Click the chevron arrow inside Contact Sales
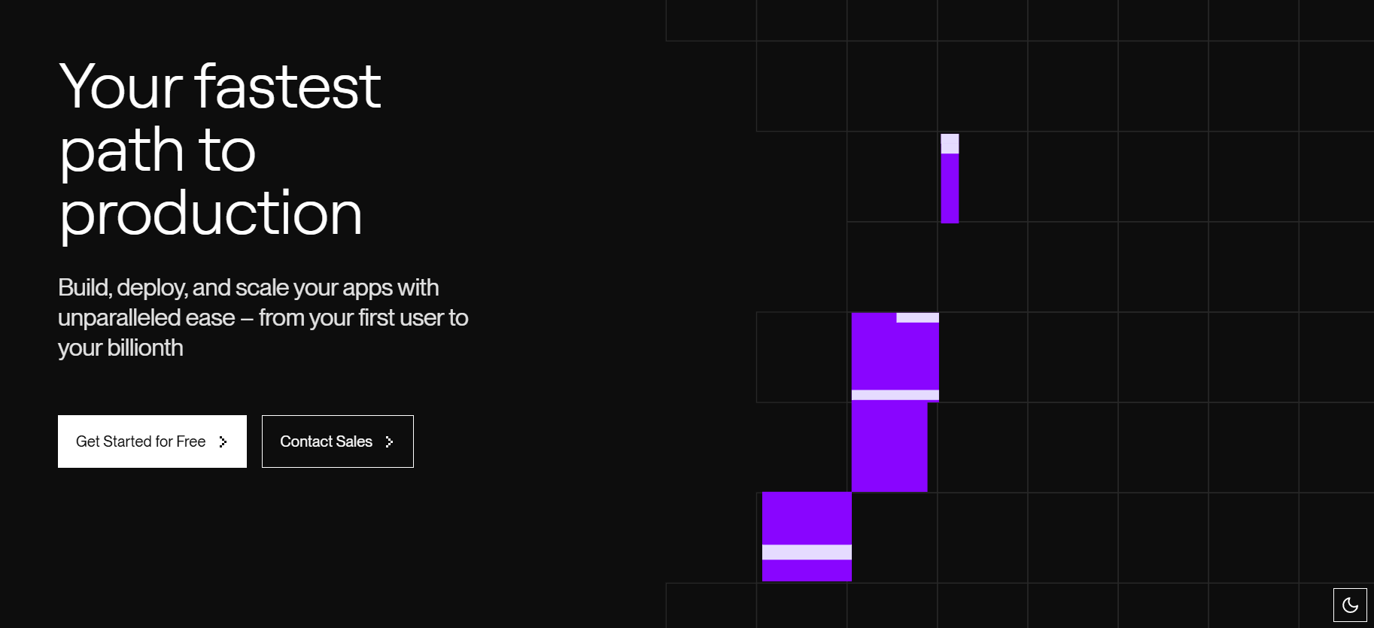1374x628 pixels. tap(389, 442)
